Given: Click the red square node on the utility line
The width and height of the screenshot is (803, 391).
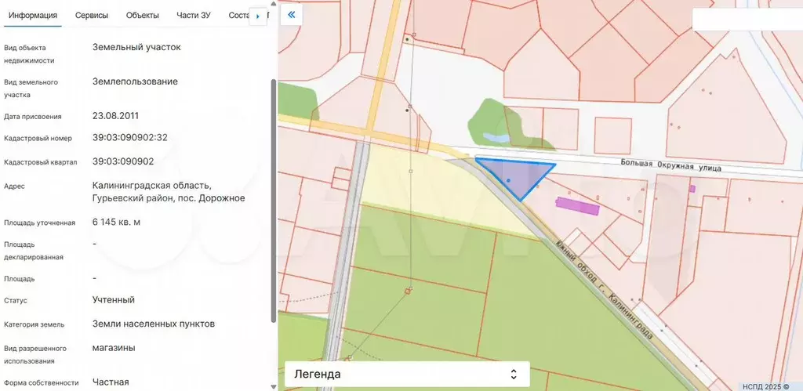Looking at the screenshot, I should pos(408,291).
